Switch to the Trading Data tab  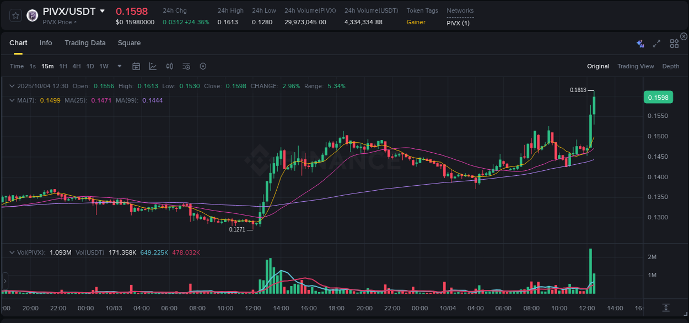pos(85,43)
